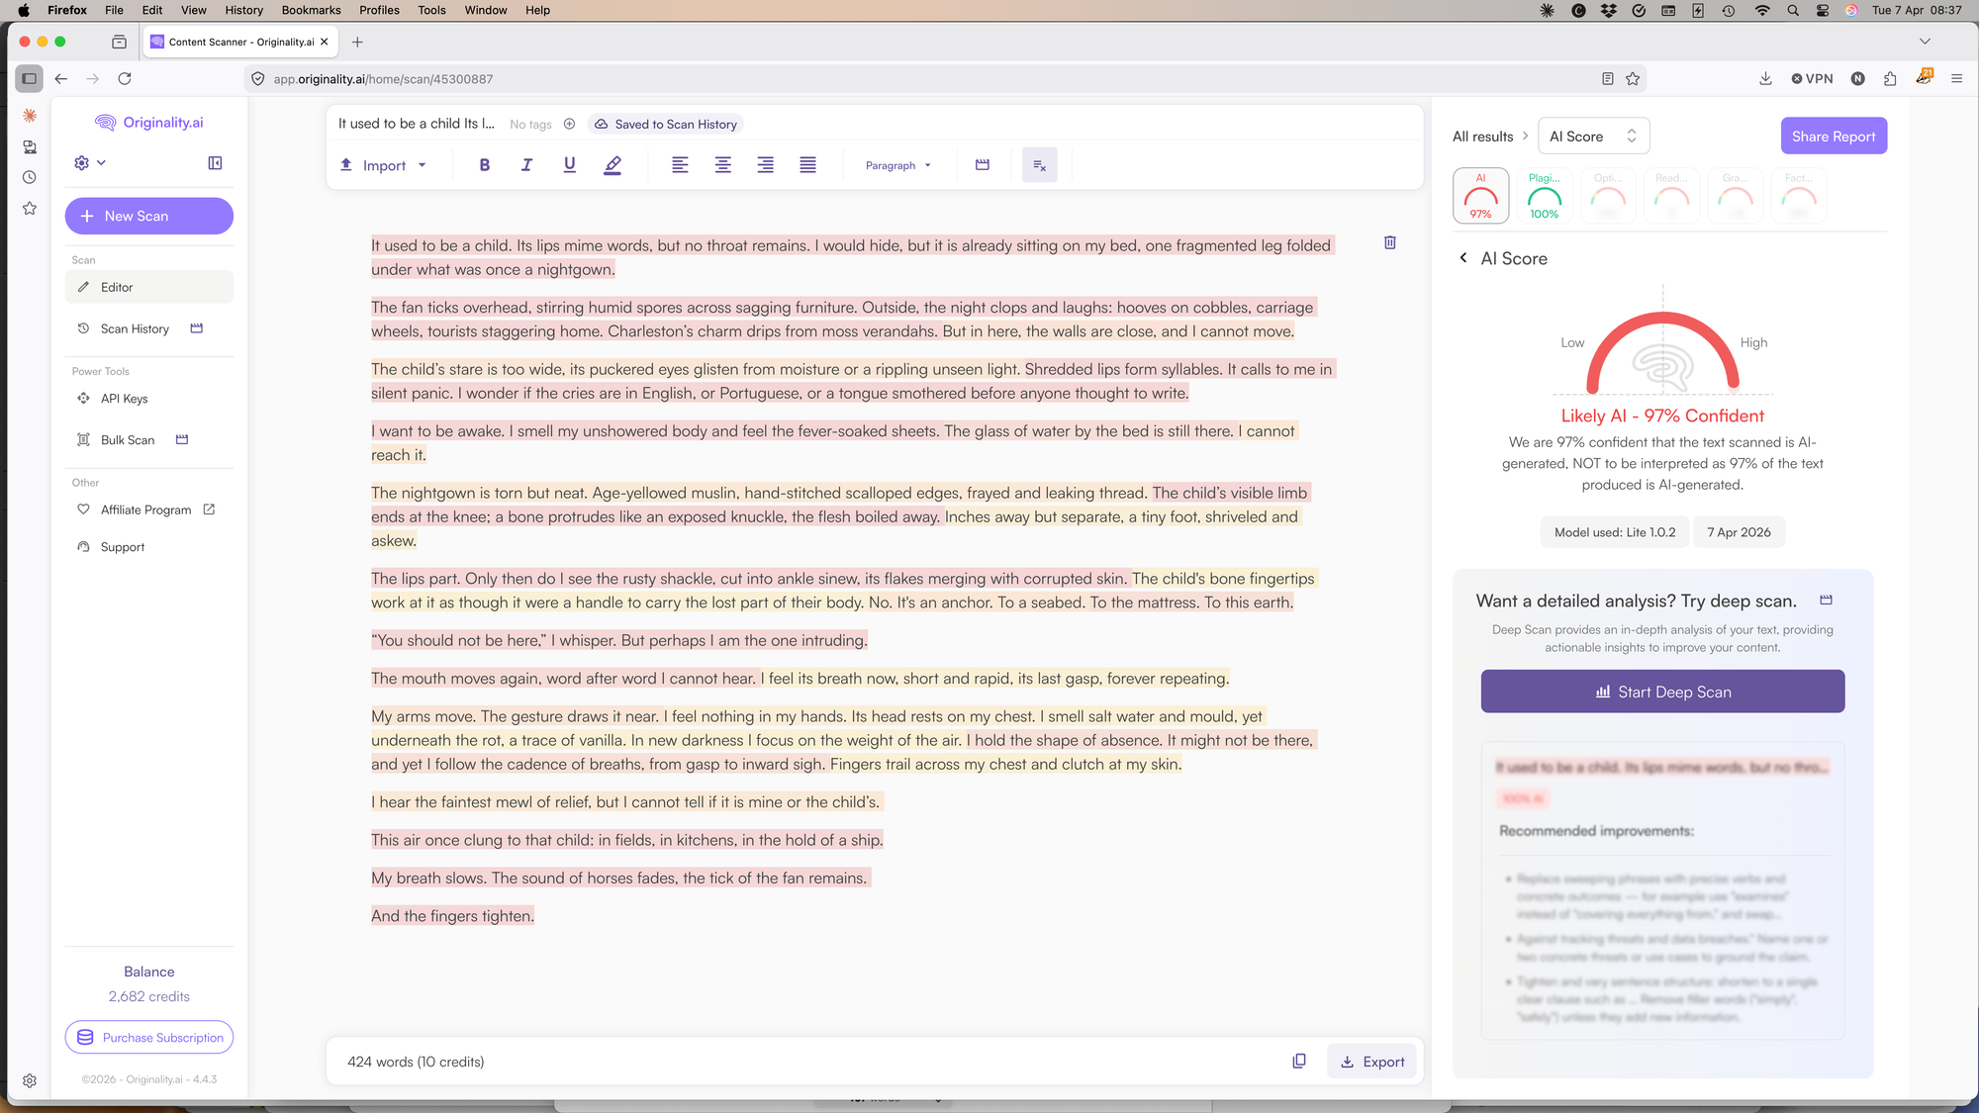Collapse the Originality.ai sidebar panel

tap(215, 163)
